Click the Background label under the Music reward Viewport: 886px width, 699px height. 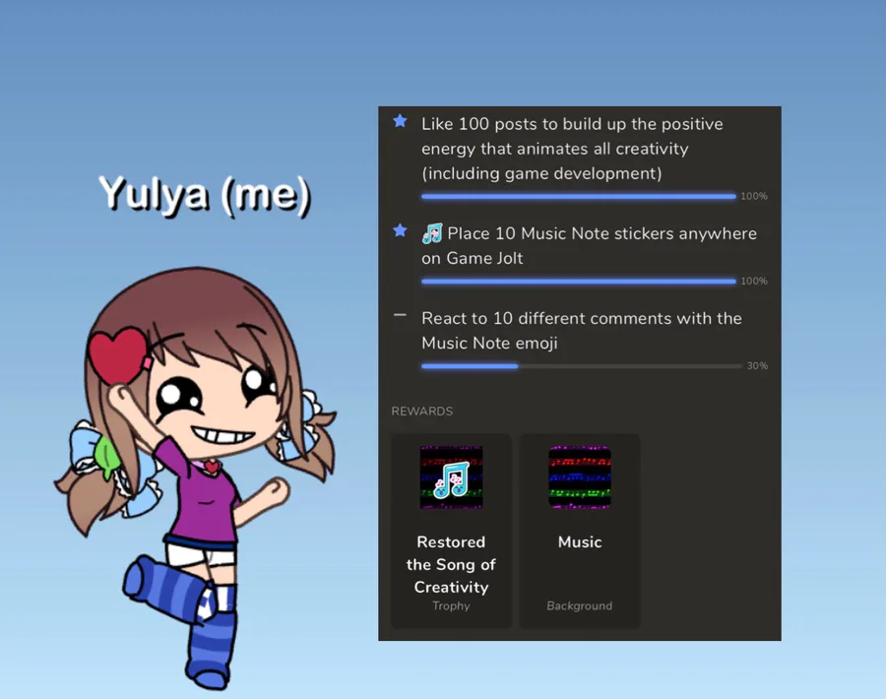tap(580, 605)
